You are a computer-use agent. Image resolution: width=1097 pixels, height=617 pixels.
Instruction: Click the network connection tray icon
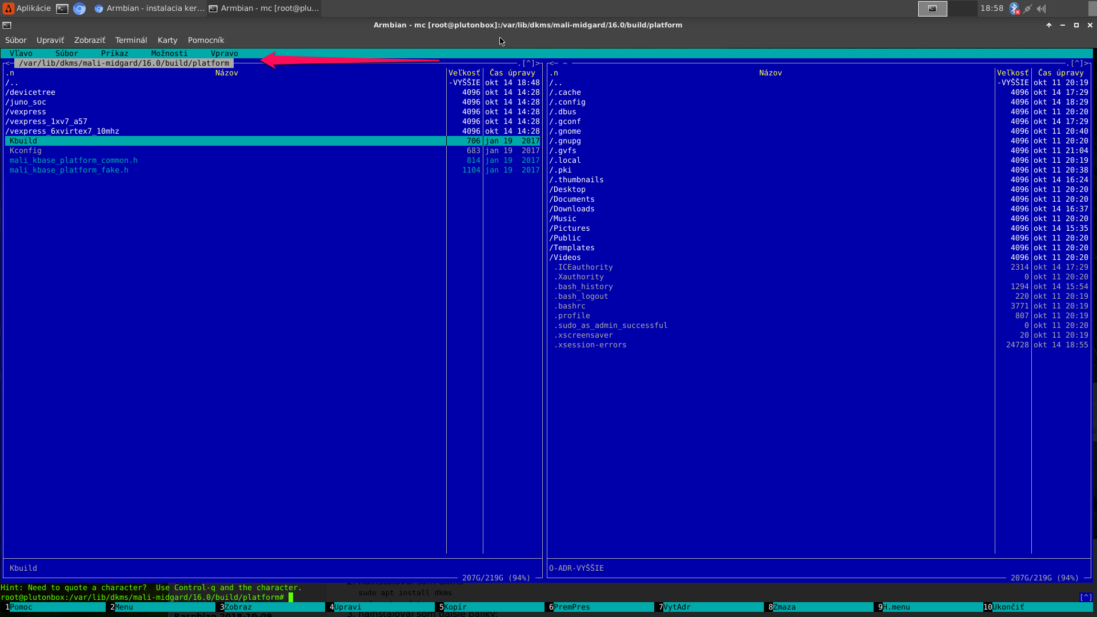[x=1028, y=9]
